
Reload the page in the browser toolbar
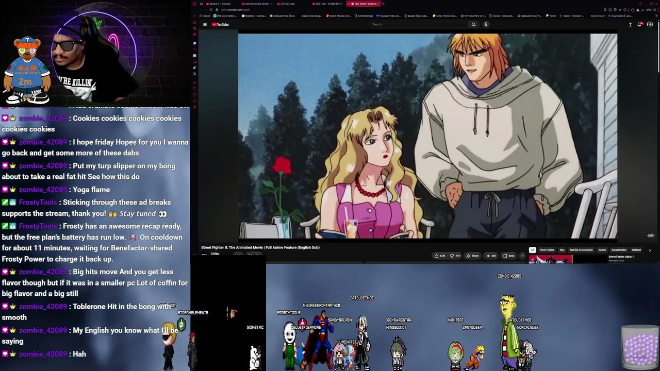pos(211,10)
